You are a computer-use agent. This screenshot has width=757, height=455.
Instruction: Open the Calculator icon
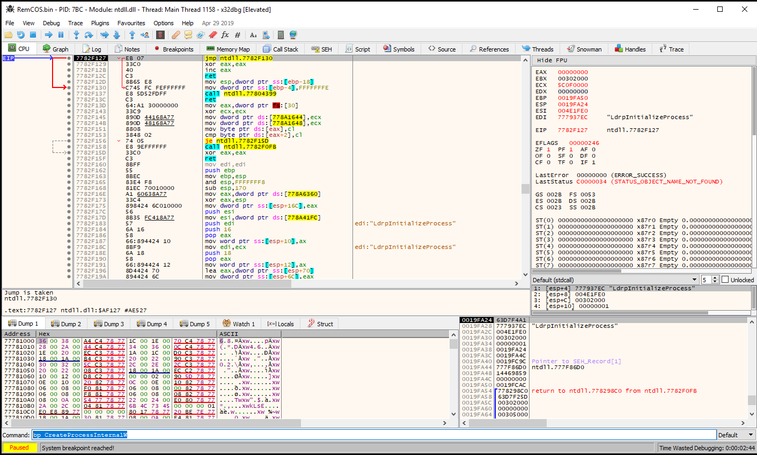pyautogui.click(x=281, y=35)
